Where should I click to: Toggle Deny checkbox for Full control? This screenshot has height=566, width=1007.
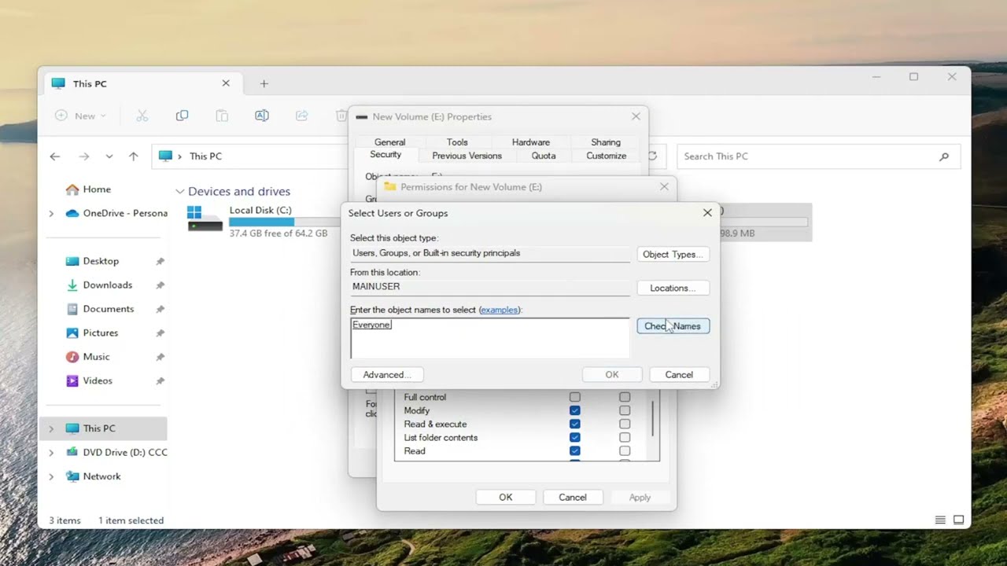point(625,397)
